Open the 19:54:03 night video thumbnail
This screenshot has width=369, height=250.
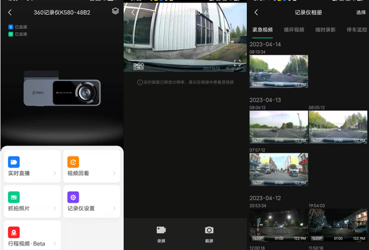click(338, 225)
